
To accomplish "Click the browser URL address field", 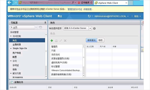I will tap(46, 2).
